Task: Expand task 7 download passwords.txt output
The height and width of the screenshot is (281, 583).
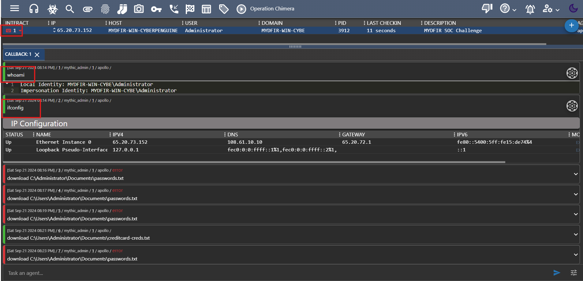Action: pos(576,255)
